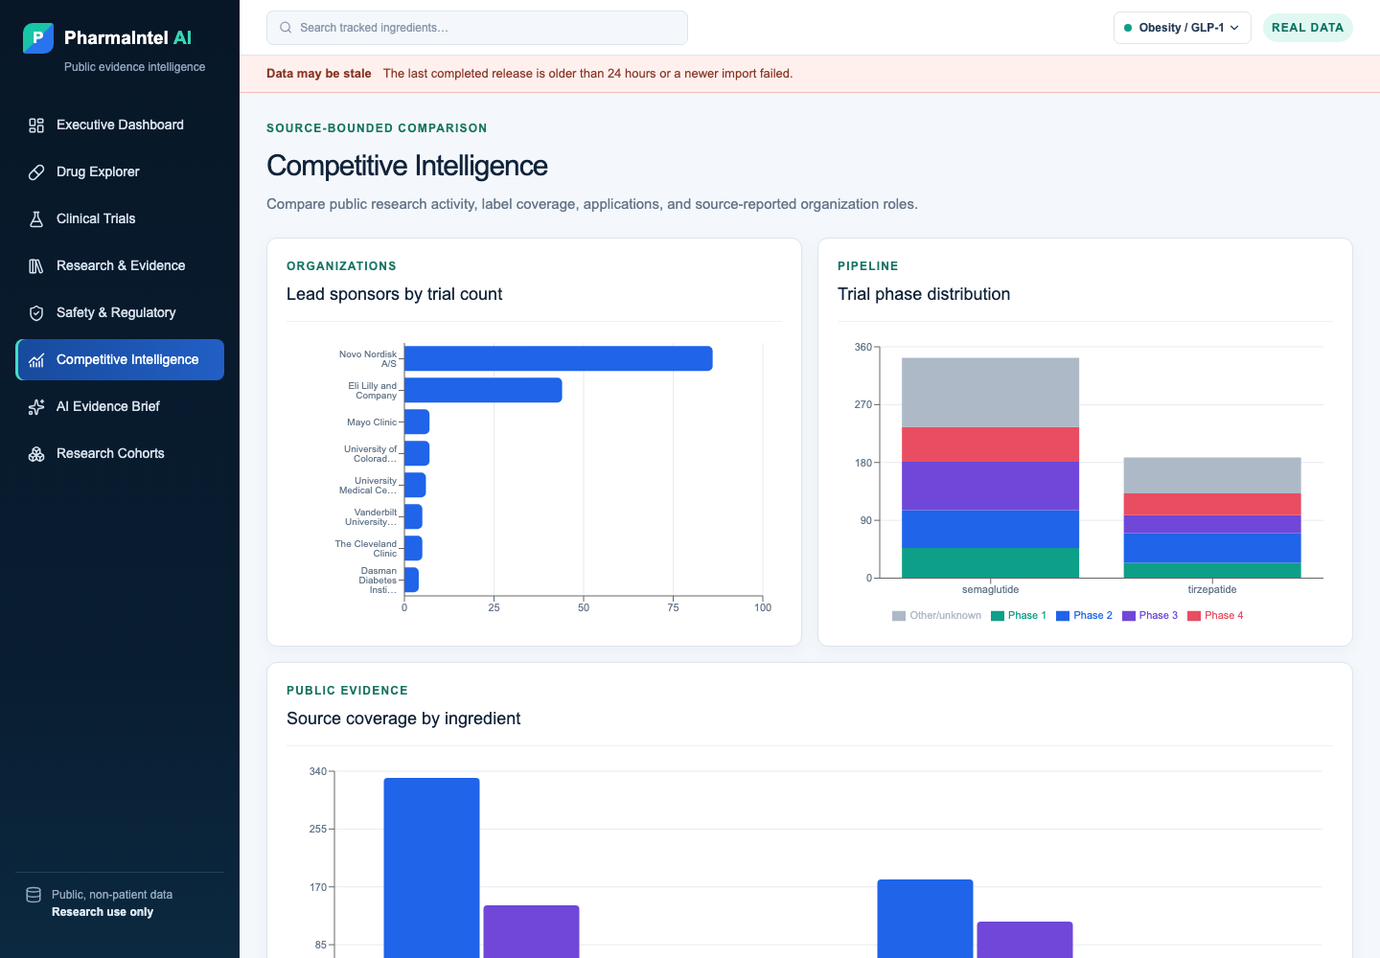Focus the Search tracked ingredients field
This screenshot has height=958, width=1380.
[x=477, y=28]
